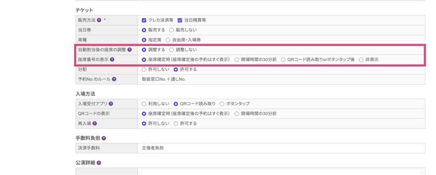Show help for the 手数料負担 section

pos(104,138)
